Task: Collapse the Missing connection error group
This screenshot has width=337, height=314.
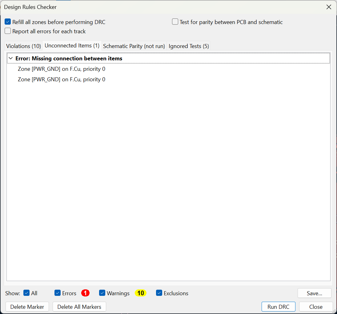Action: point(11,58)
